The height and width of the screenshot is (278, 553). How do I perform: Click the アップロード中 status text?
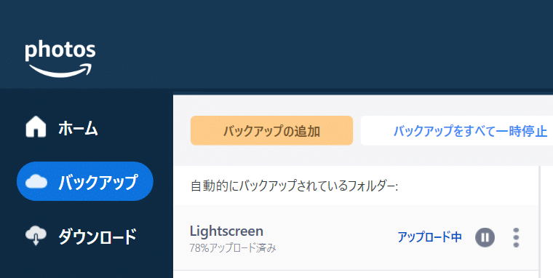point(429,237)
